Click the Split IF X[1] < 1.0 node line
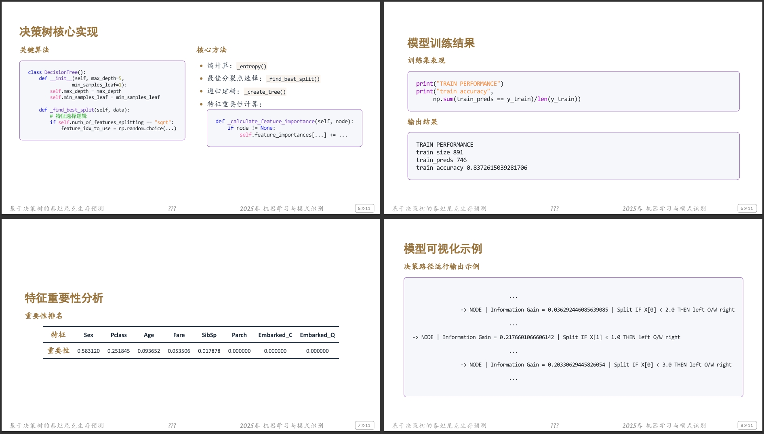The height and width of the screenshot is (434, 764). click(546, 337)
